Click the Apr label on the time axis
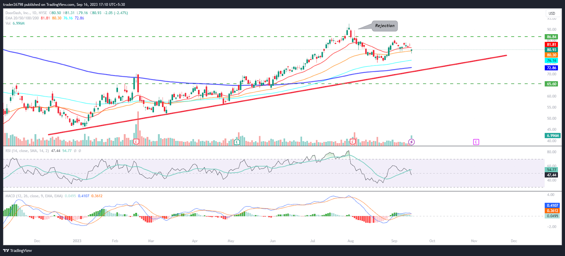This screenshot has height=256, width=565. [195, 241]
